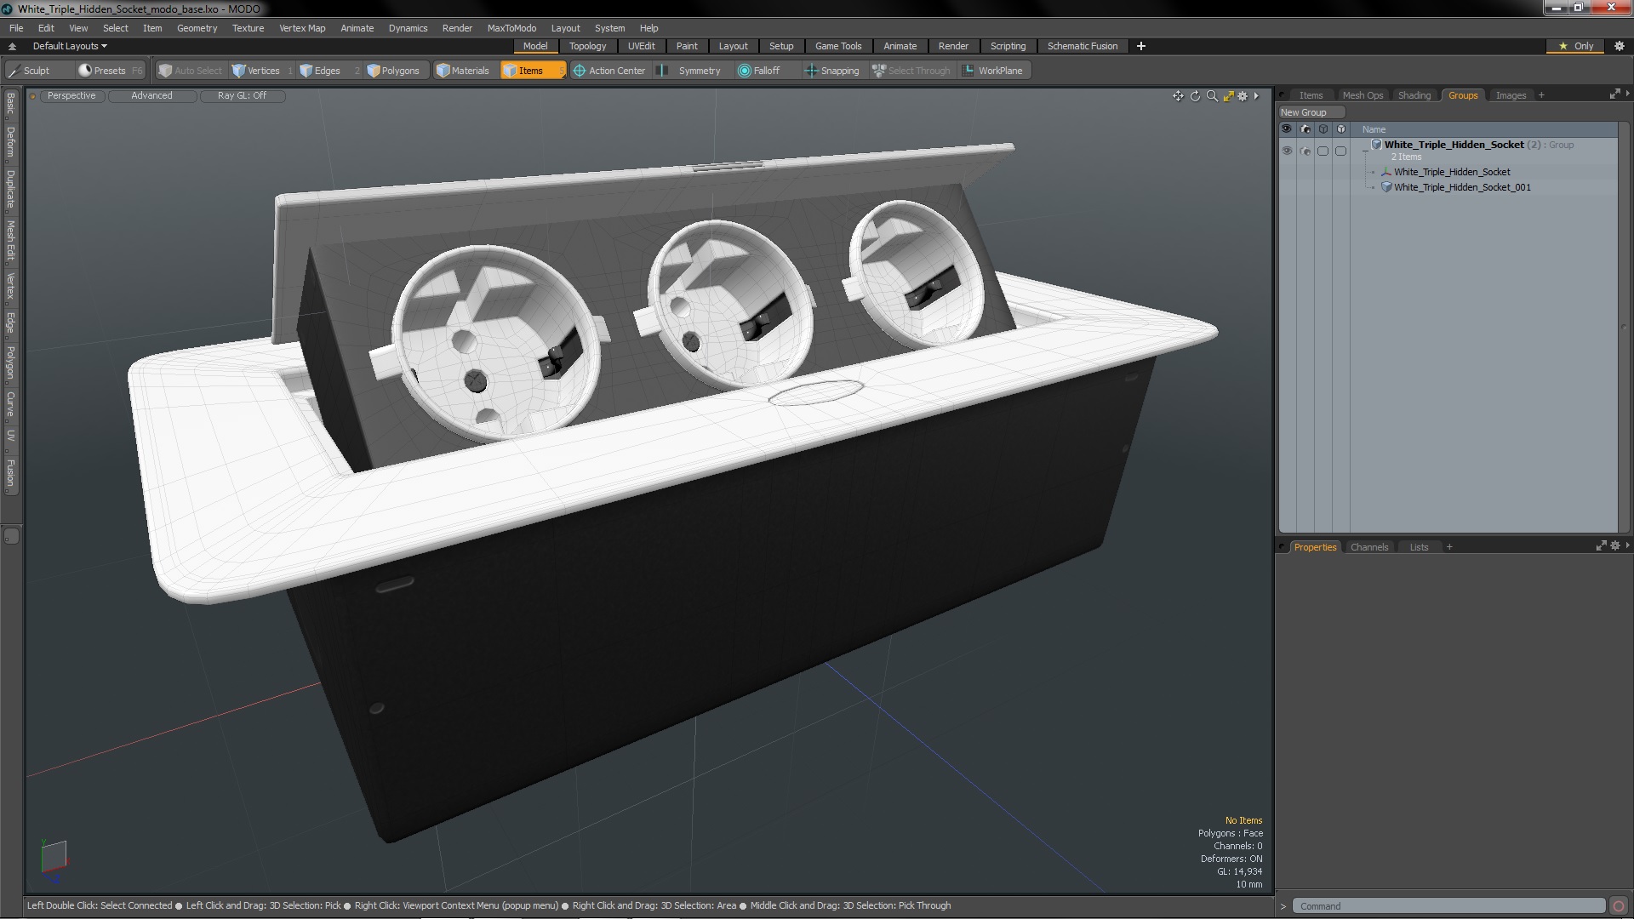This screenshot has width=1634, height=919.
Task: Switch to Materials selection mode
Action: point(463,71)
